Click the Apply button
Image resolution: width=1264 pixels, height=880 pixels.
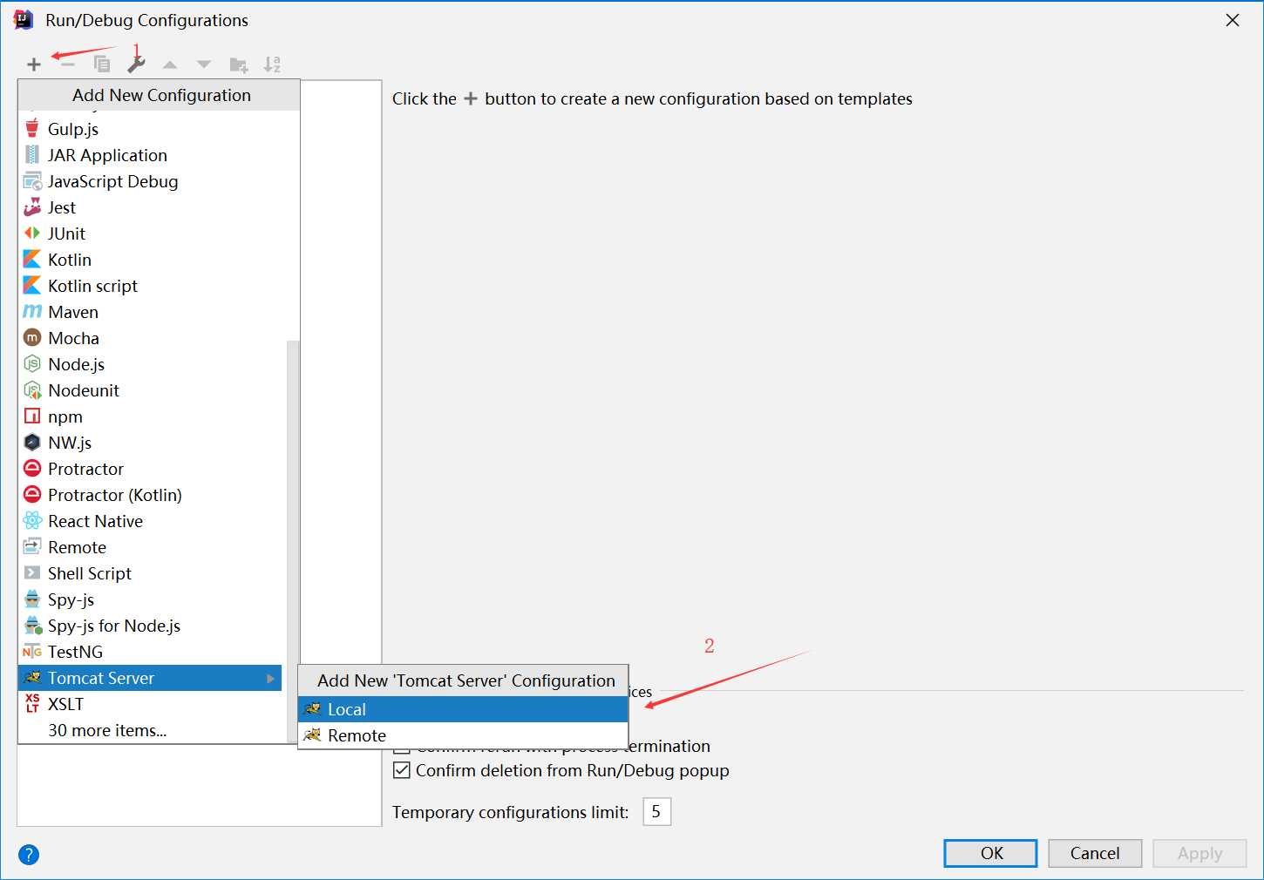pos(1199,853)
